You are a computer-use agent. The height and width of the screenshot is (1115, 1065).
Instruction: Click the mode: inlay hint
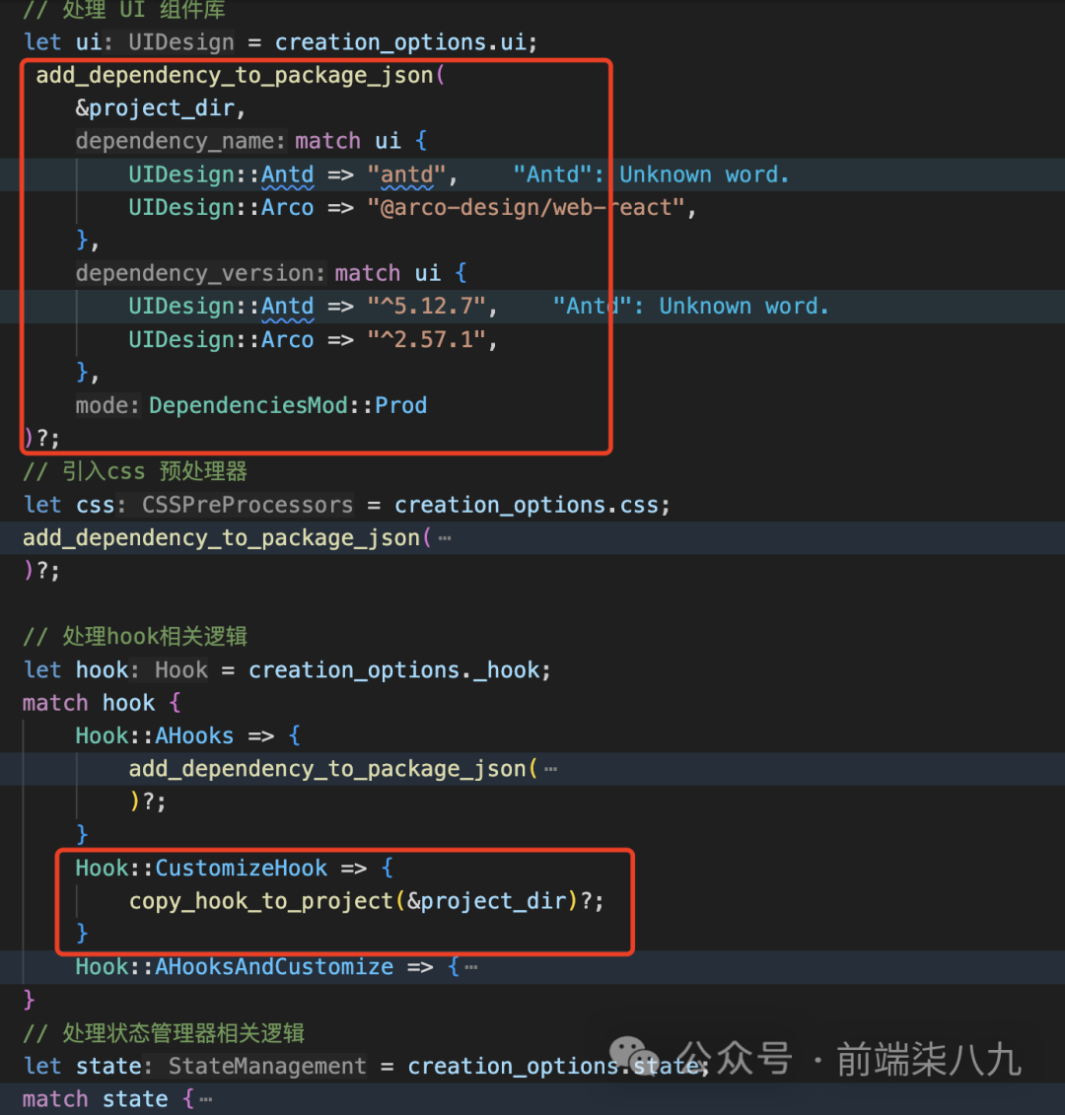[107, 405]
